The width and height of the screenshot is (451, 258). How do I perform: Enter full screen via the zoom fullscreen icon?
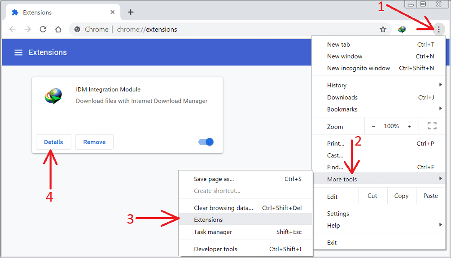coord(432,126)
